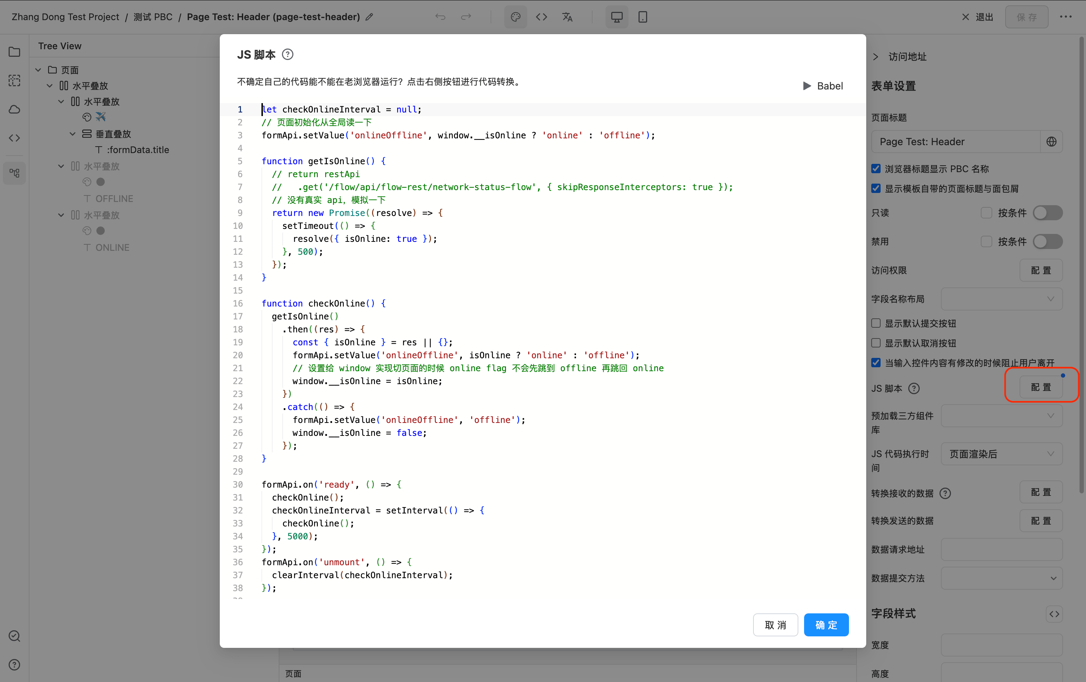Open the code brackets icon in left sidebar
1086x682 pixels.
[14, 138]
